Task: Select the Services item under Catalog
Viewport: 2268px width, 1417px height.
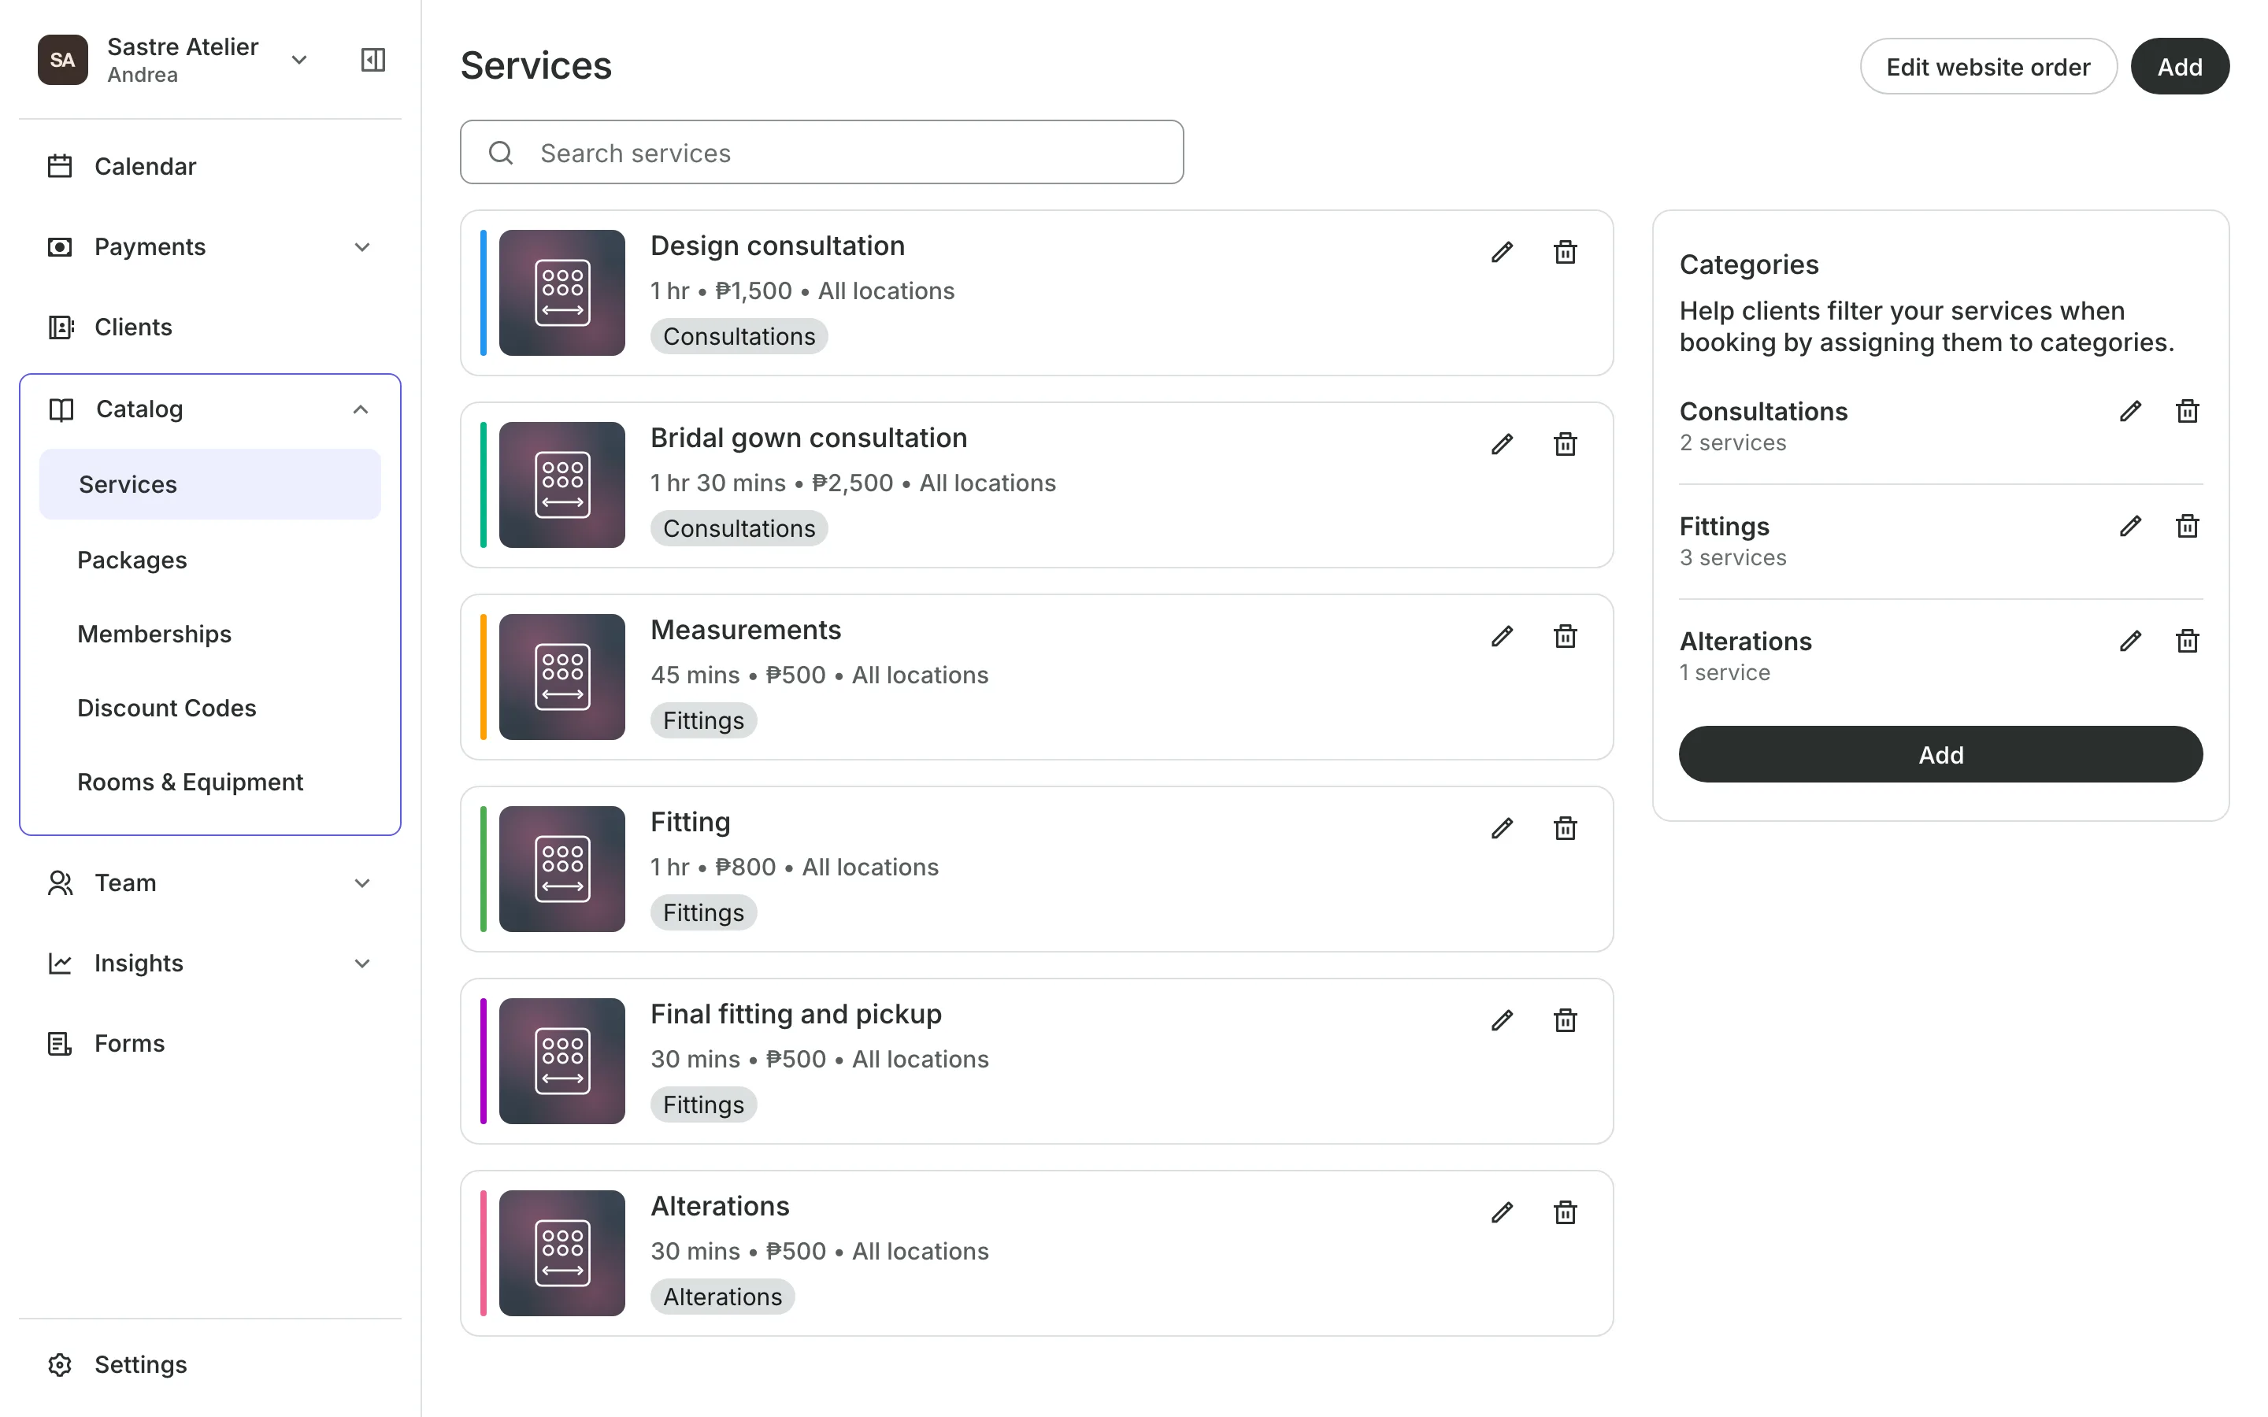Action: coord(210,484)
